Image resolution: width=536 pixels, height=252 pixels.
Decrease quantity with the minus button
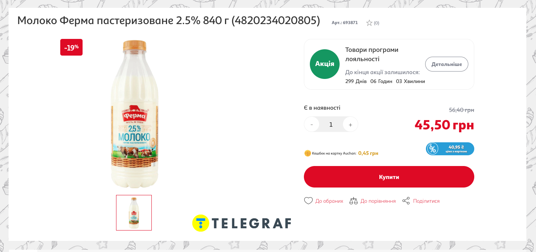[312, 125]
